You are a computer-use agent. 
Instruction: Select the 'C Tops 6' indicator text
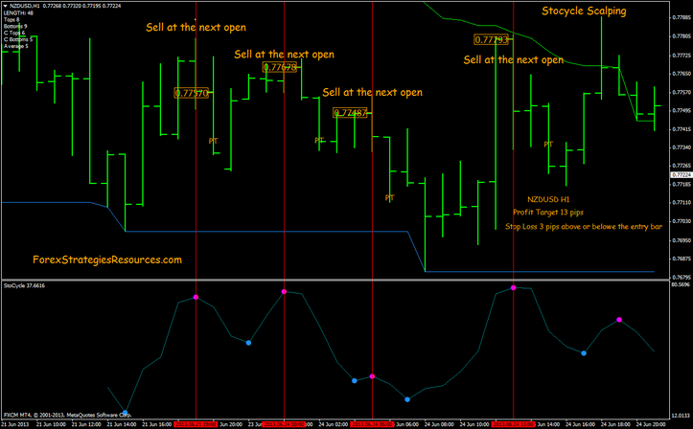pos(14,33)
